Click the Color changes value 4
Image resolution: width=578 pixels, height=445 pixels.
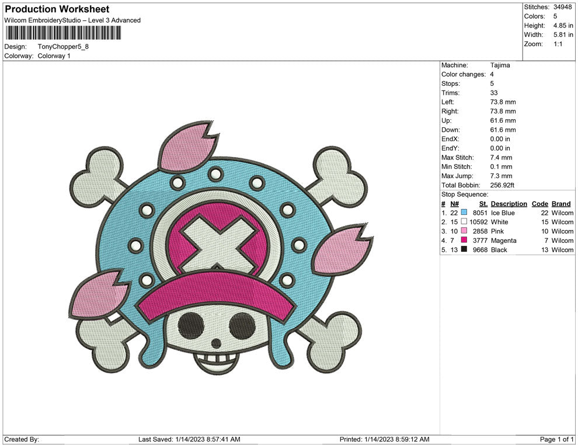point(491,74)
